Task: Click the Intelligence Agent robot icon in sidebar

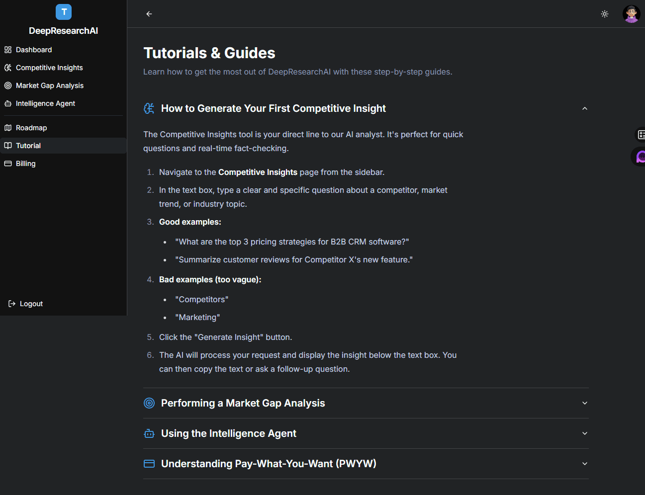Action: tap(8, 103)
